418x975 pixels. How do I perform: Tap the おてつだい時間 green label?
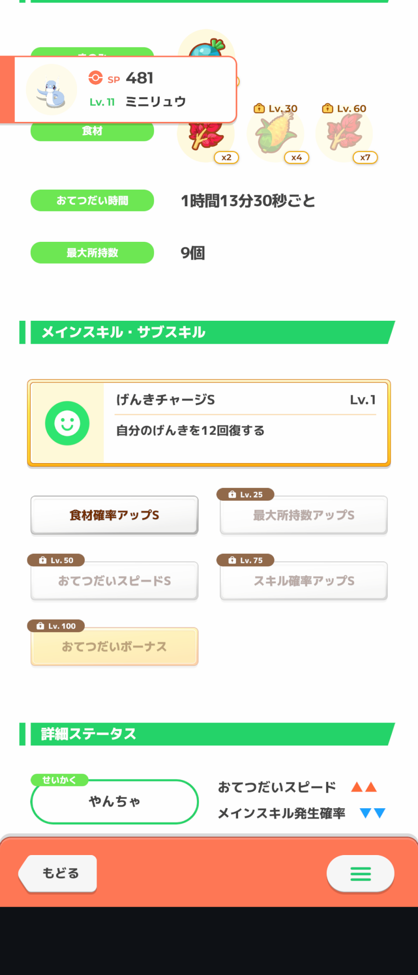tap(92, 200)
